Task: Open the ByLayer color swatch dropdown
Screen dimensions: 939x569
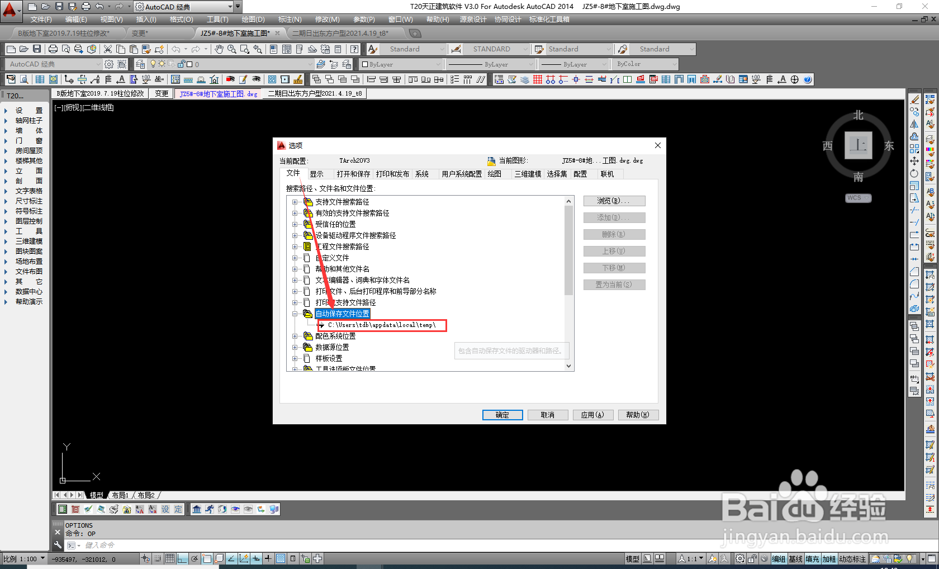Action: pos(439,64)
